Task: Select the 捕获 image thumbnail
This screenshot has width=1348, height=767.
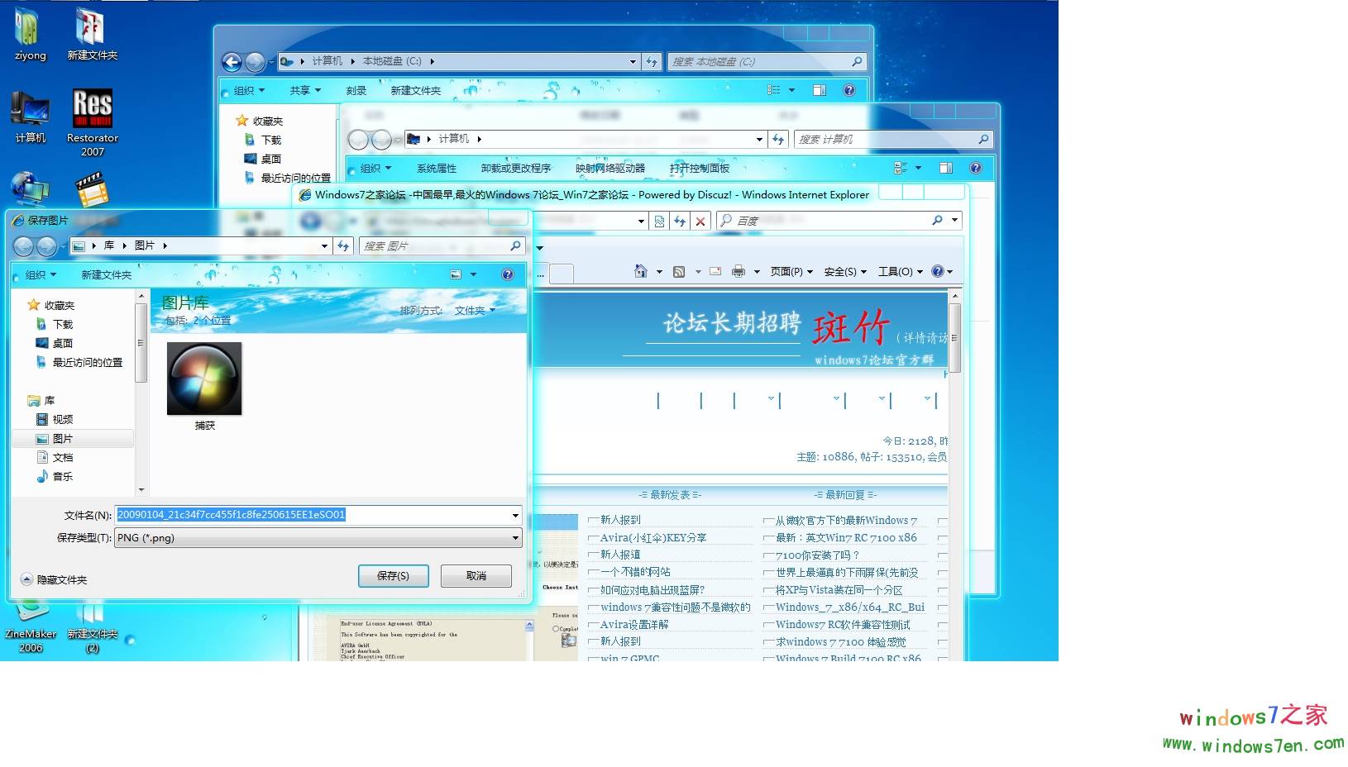Action: [x=204, y=379]
